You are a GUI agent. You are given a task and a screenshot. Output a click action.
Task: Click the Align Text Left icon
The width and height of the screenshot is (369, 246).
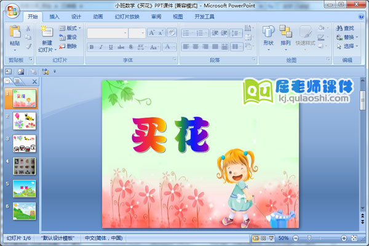(186, 47)
